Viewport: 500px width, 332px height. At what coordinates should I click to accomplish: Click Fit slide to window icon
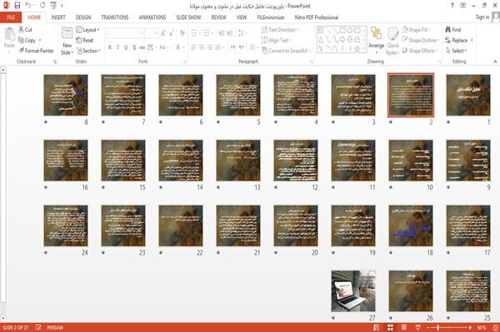click(x=495, y=328)
